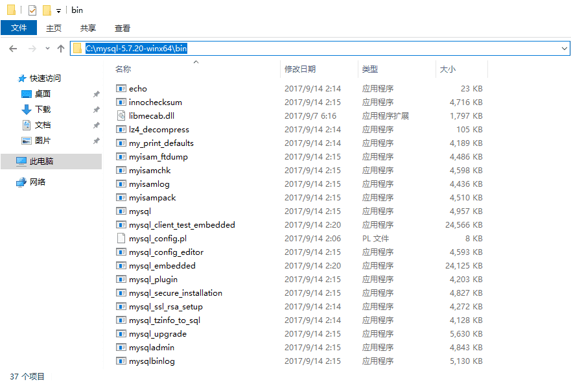Screen dimensions: 571x384
Task: Sort by the 类型 column header
Action: (370, 69)
